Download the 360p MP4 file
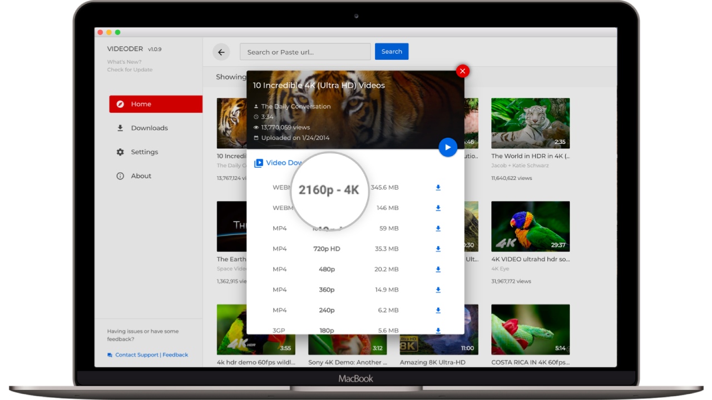 pyautogui.click(x=438, y=290)
